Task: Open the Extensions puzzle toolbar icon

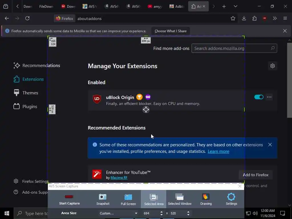Action: [x=254, y=18]
